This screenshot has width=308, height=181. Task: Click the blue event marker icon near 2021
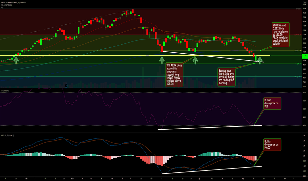(66, 86)
